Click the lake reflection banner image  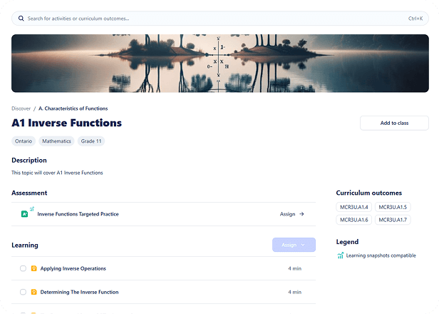[x=219, y=63]
